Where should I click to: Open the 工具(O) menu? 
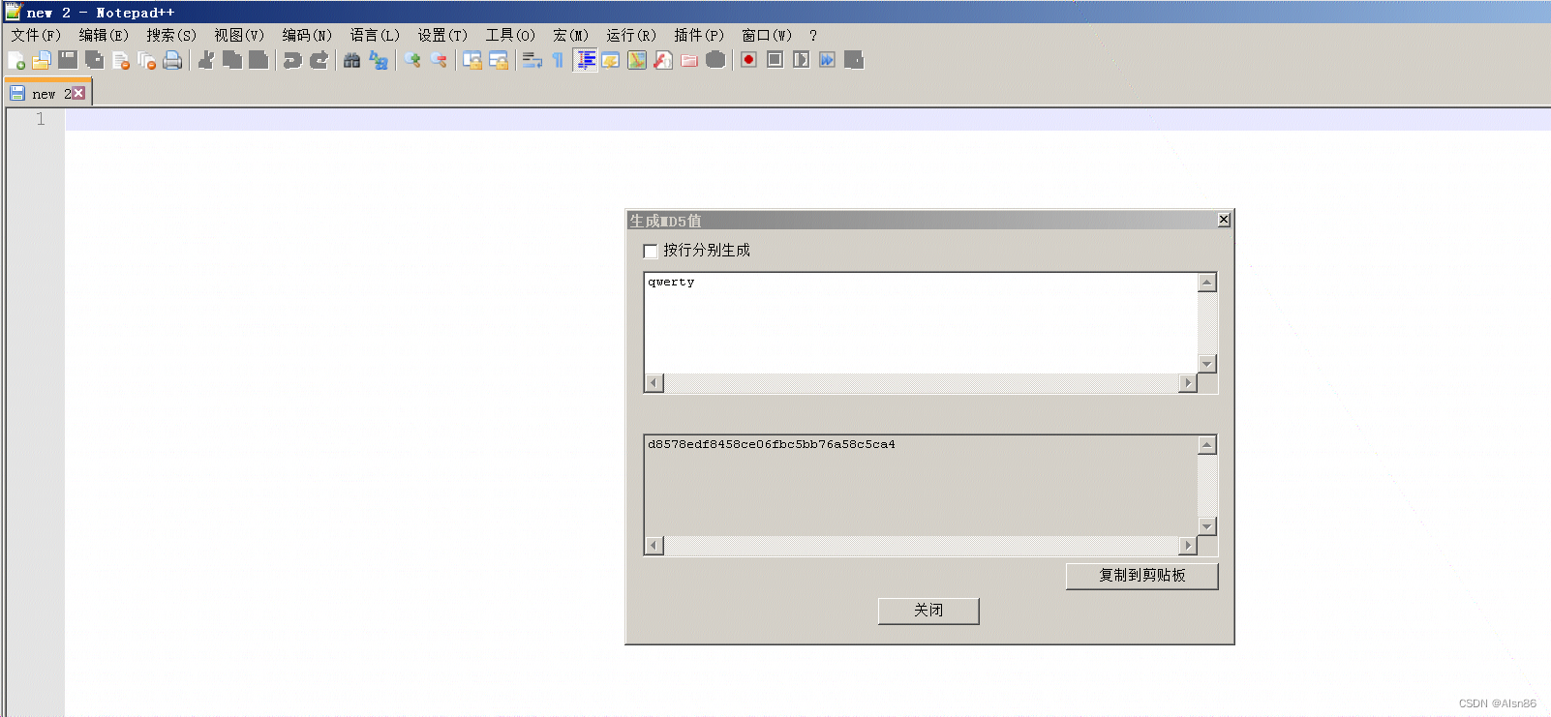pyautogui.click(x=510, y=35)
